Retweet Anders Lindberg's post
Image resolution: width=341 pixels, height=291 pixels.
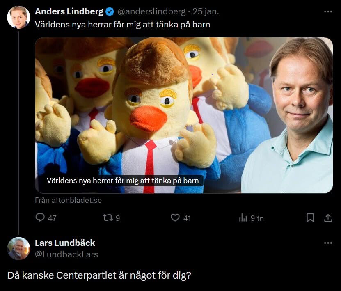(x=111, y=218)
